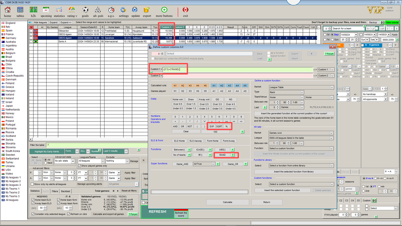The width and height of the screenshot is (402, 226).
Task: Enable the 'logical function' checkbox
Action: coord(269,56)
